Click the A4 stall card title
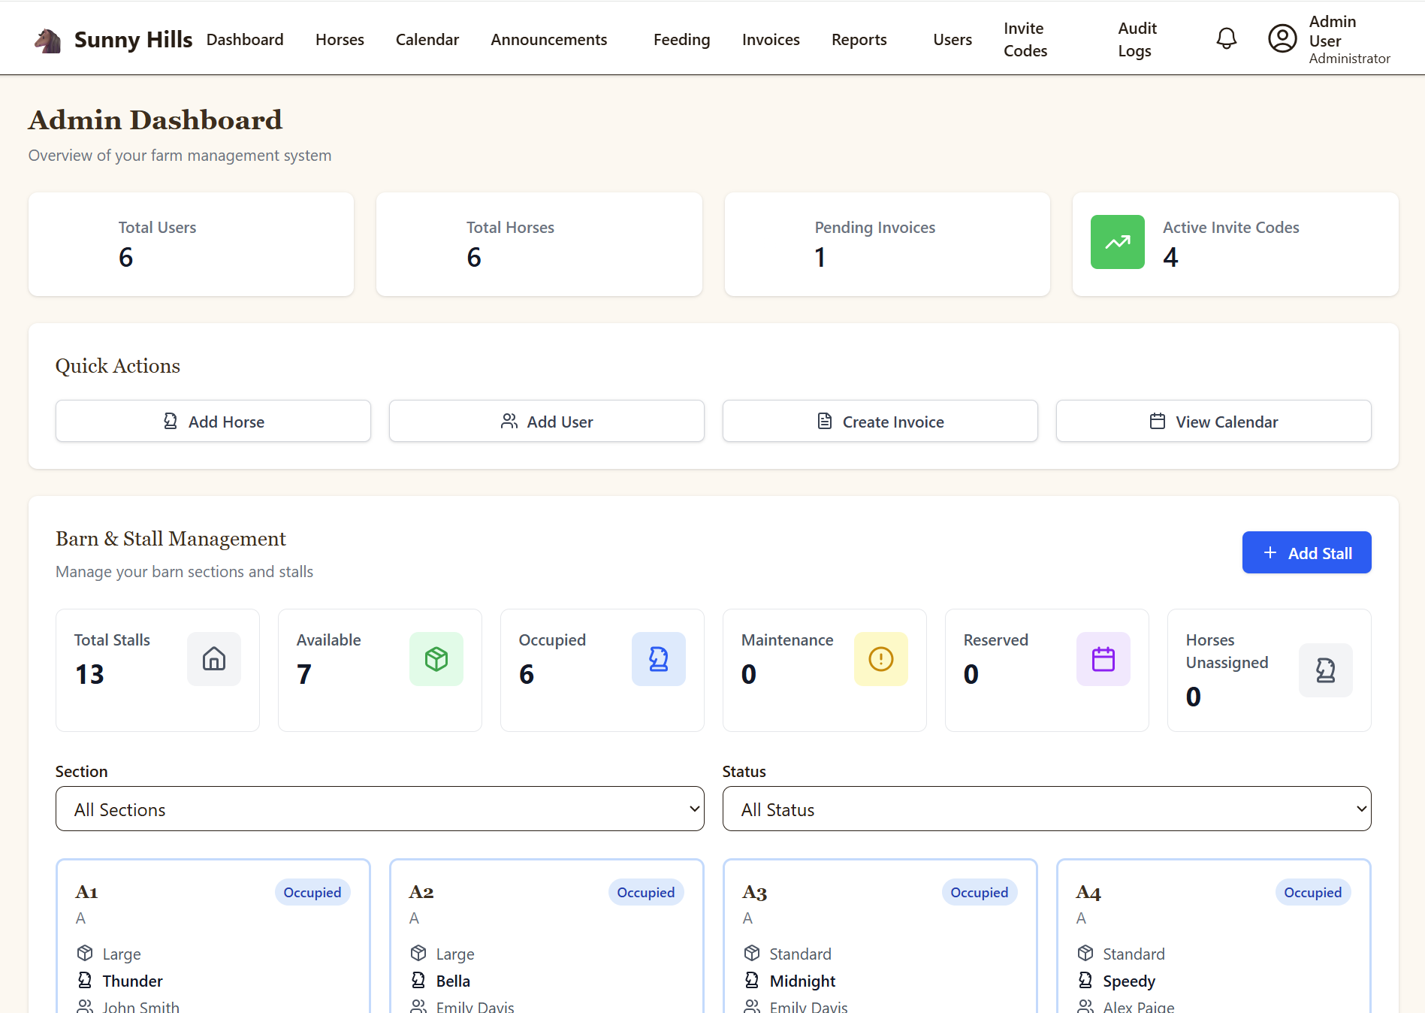 pyautogui.click(x=1088, y=892)
